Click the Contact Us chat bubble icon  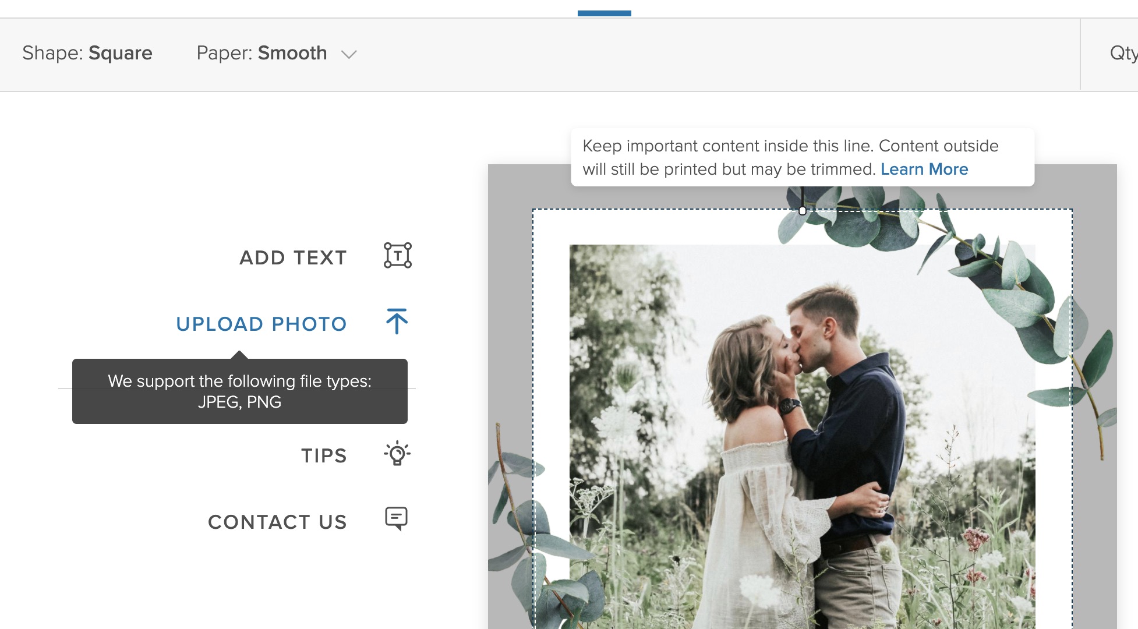(x=397, y=518)
